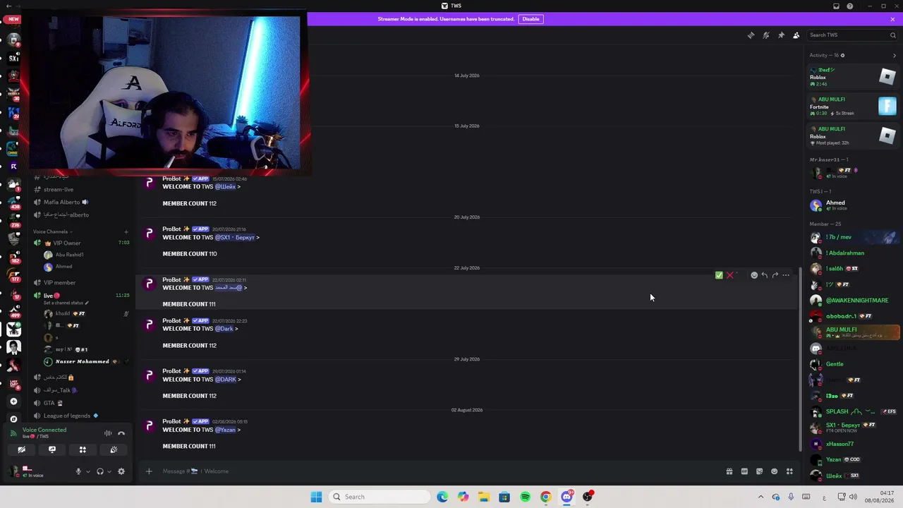Deafen with the headphones button
The width and height of the screenshot is (903, 508).
coord(100,471)
